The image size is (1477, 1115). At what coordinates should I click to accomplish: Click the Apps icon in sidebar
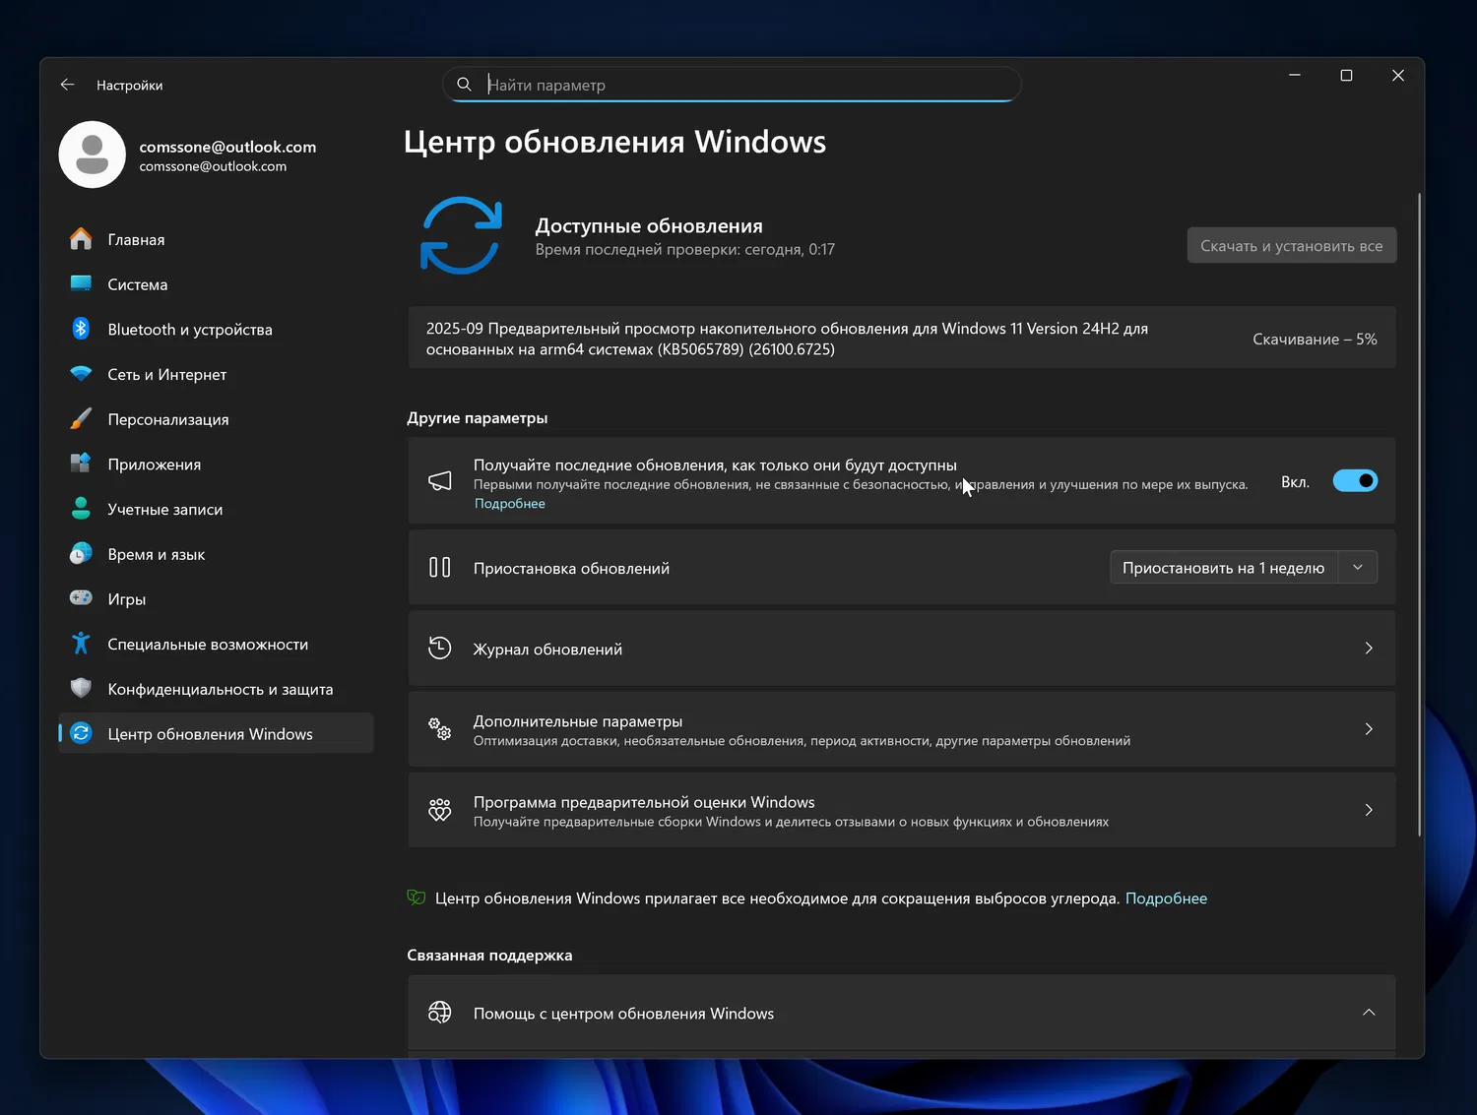[x=81, y=464]
